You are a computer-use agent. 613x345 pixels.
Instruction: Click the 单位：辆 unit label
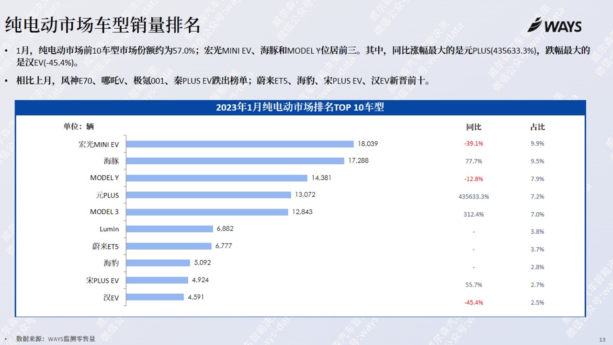pos(79,126)
